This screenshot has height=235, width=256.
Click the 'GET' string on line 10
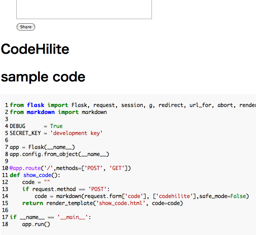tap(117, 168)
